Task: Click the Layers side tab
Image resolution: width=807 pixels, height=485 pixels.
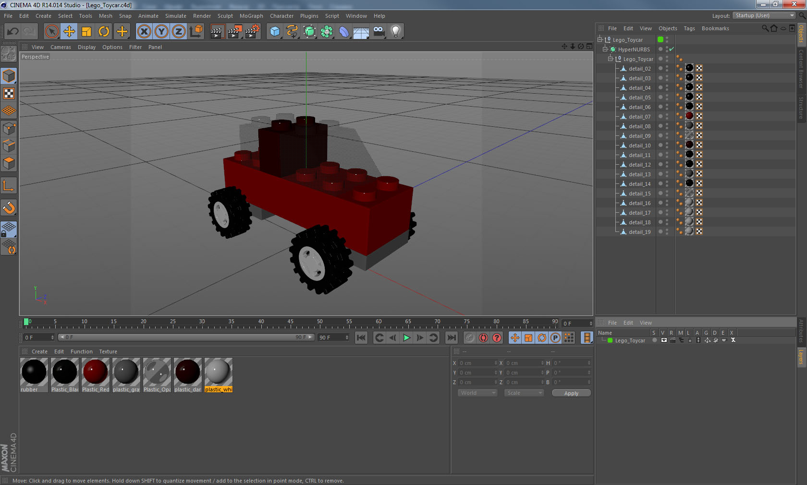Action: (x=801, y=357)
